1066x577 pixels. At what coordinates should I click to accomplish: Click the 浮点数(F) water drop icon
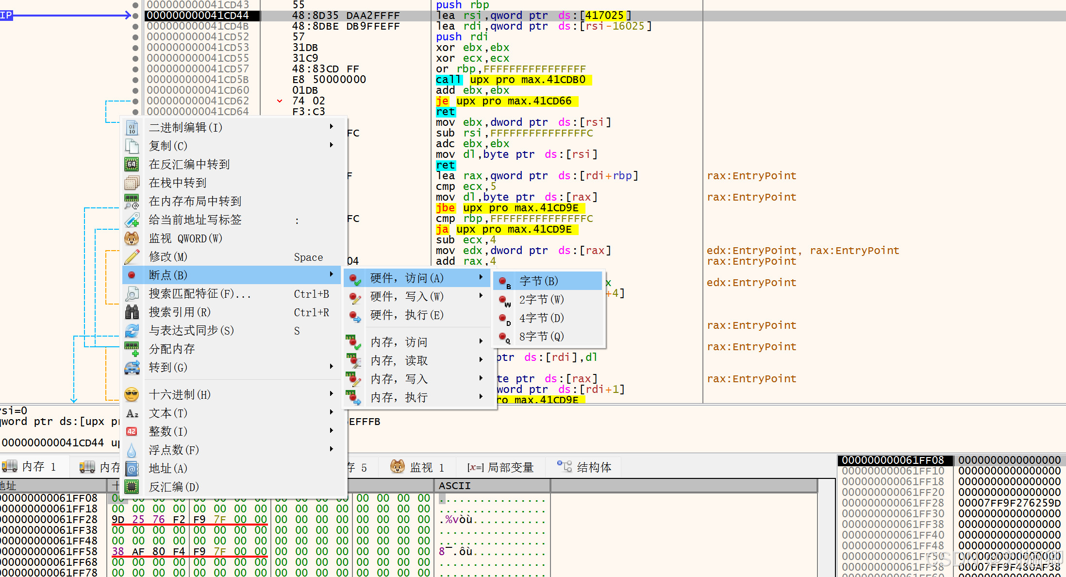pos(132,449)
